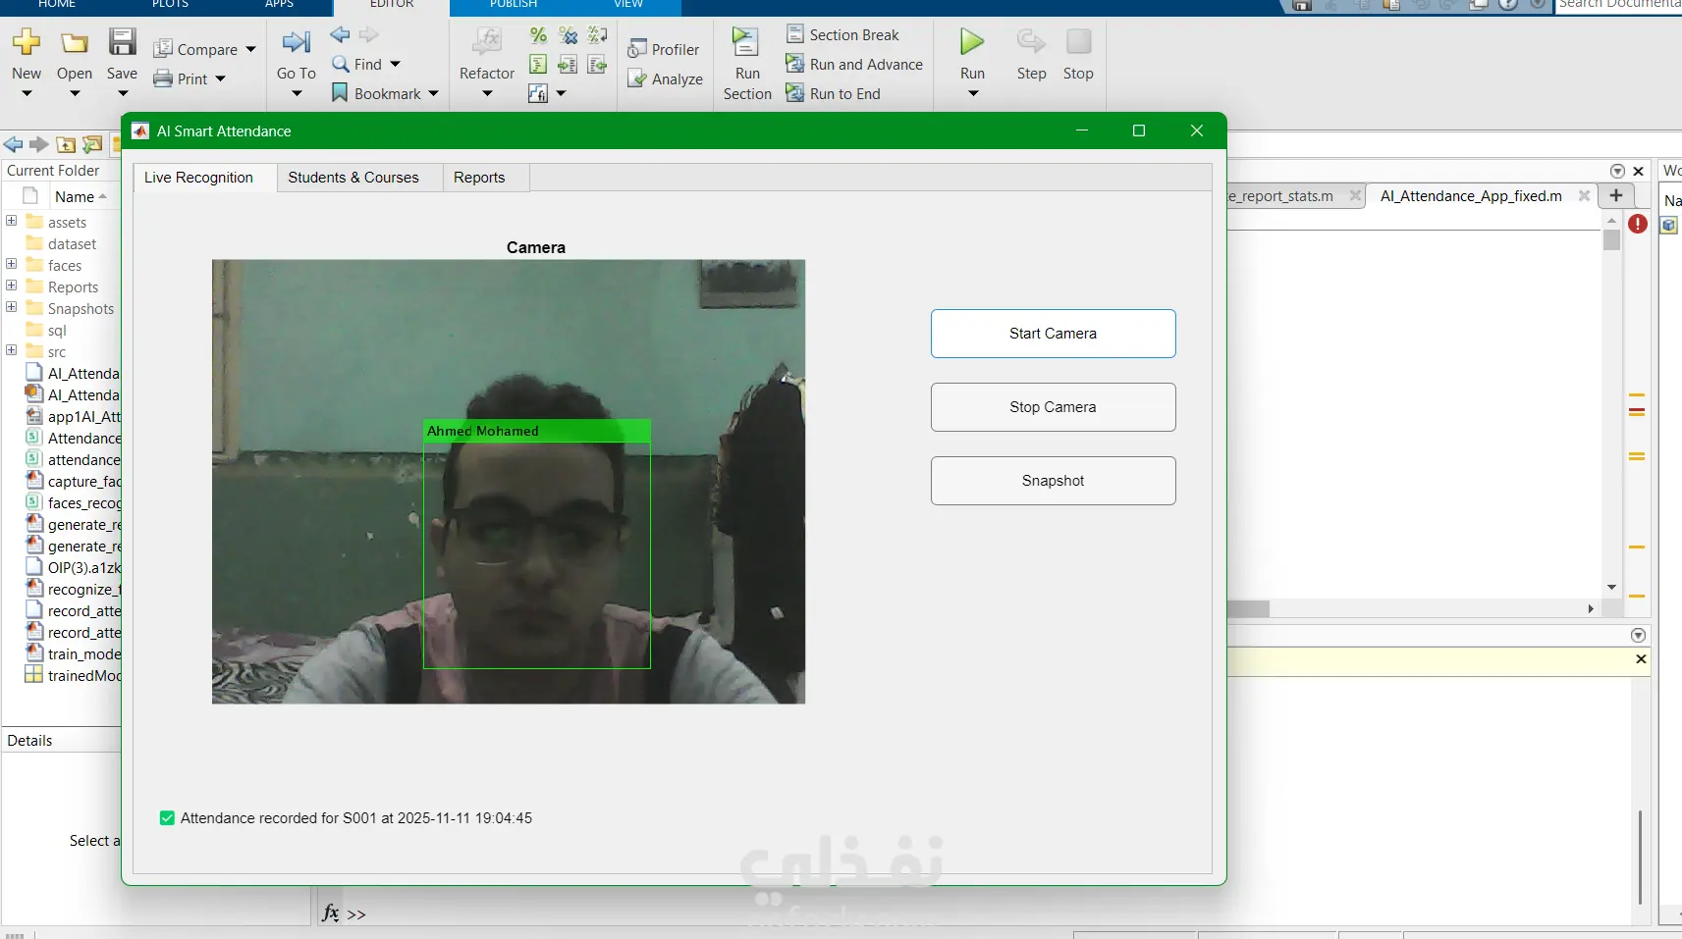Select the sql folder in Current Folder
1682x939 pixels.
(x=57, y=330)
